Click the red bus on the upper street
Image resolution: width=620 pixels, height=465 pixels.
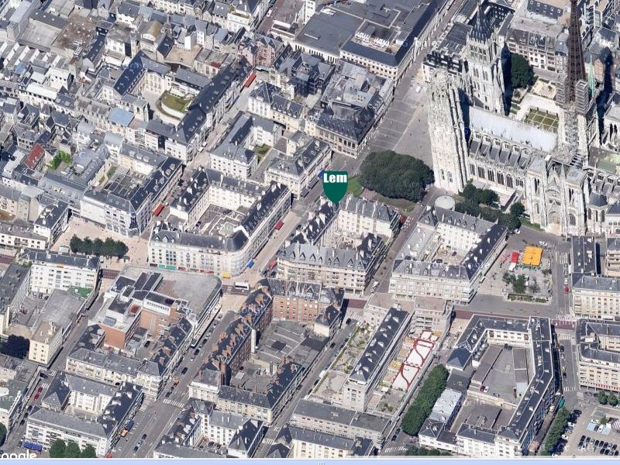point(250,80)
